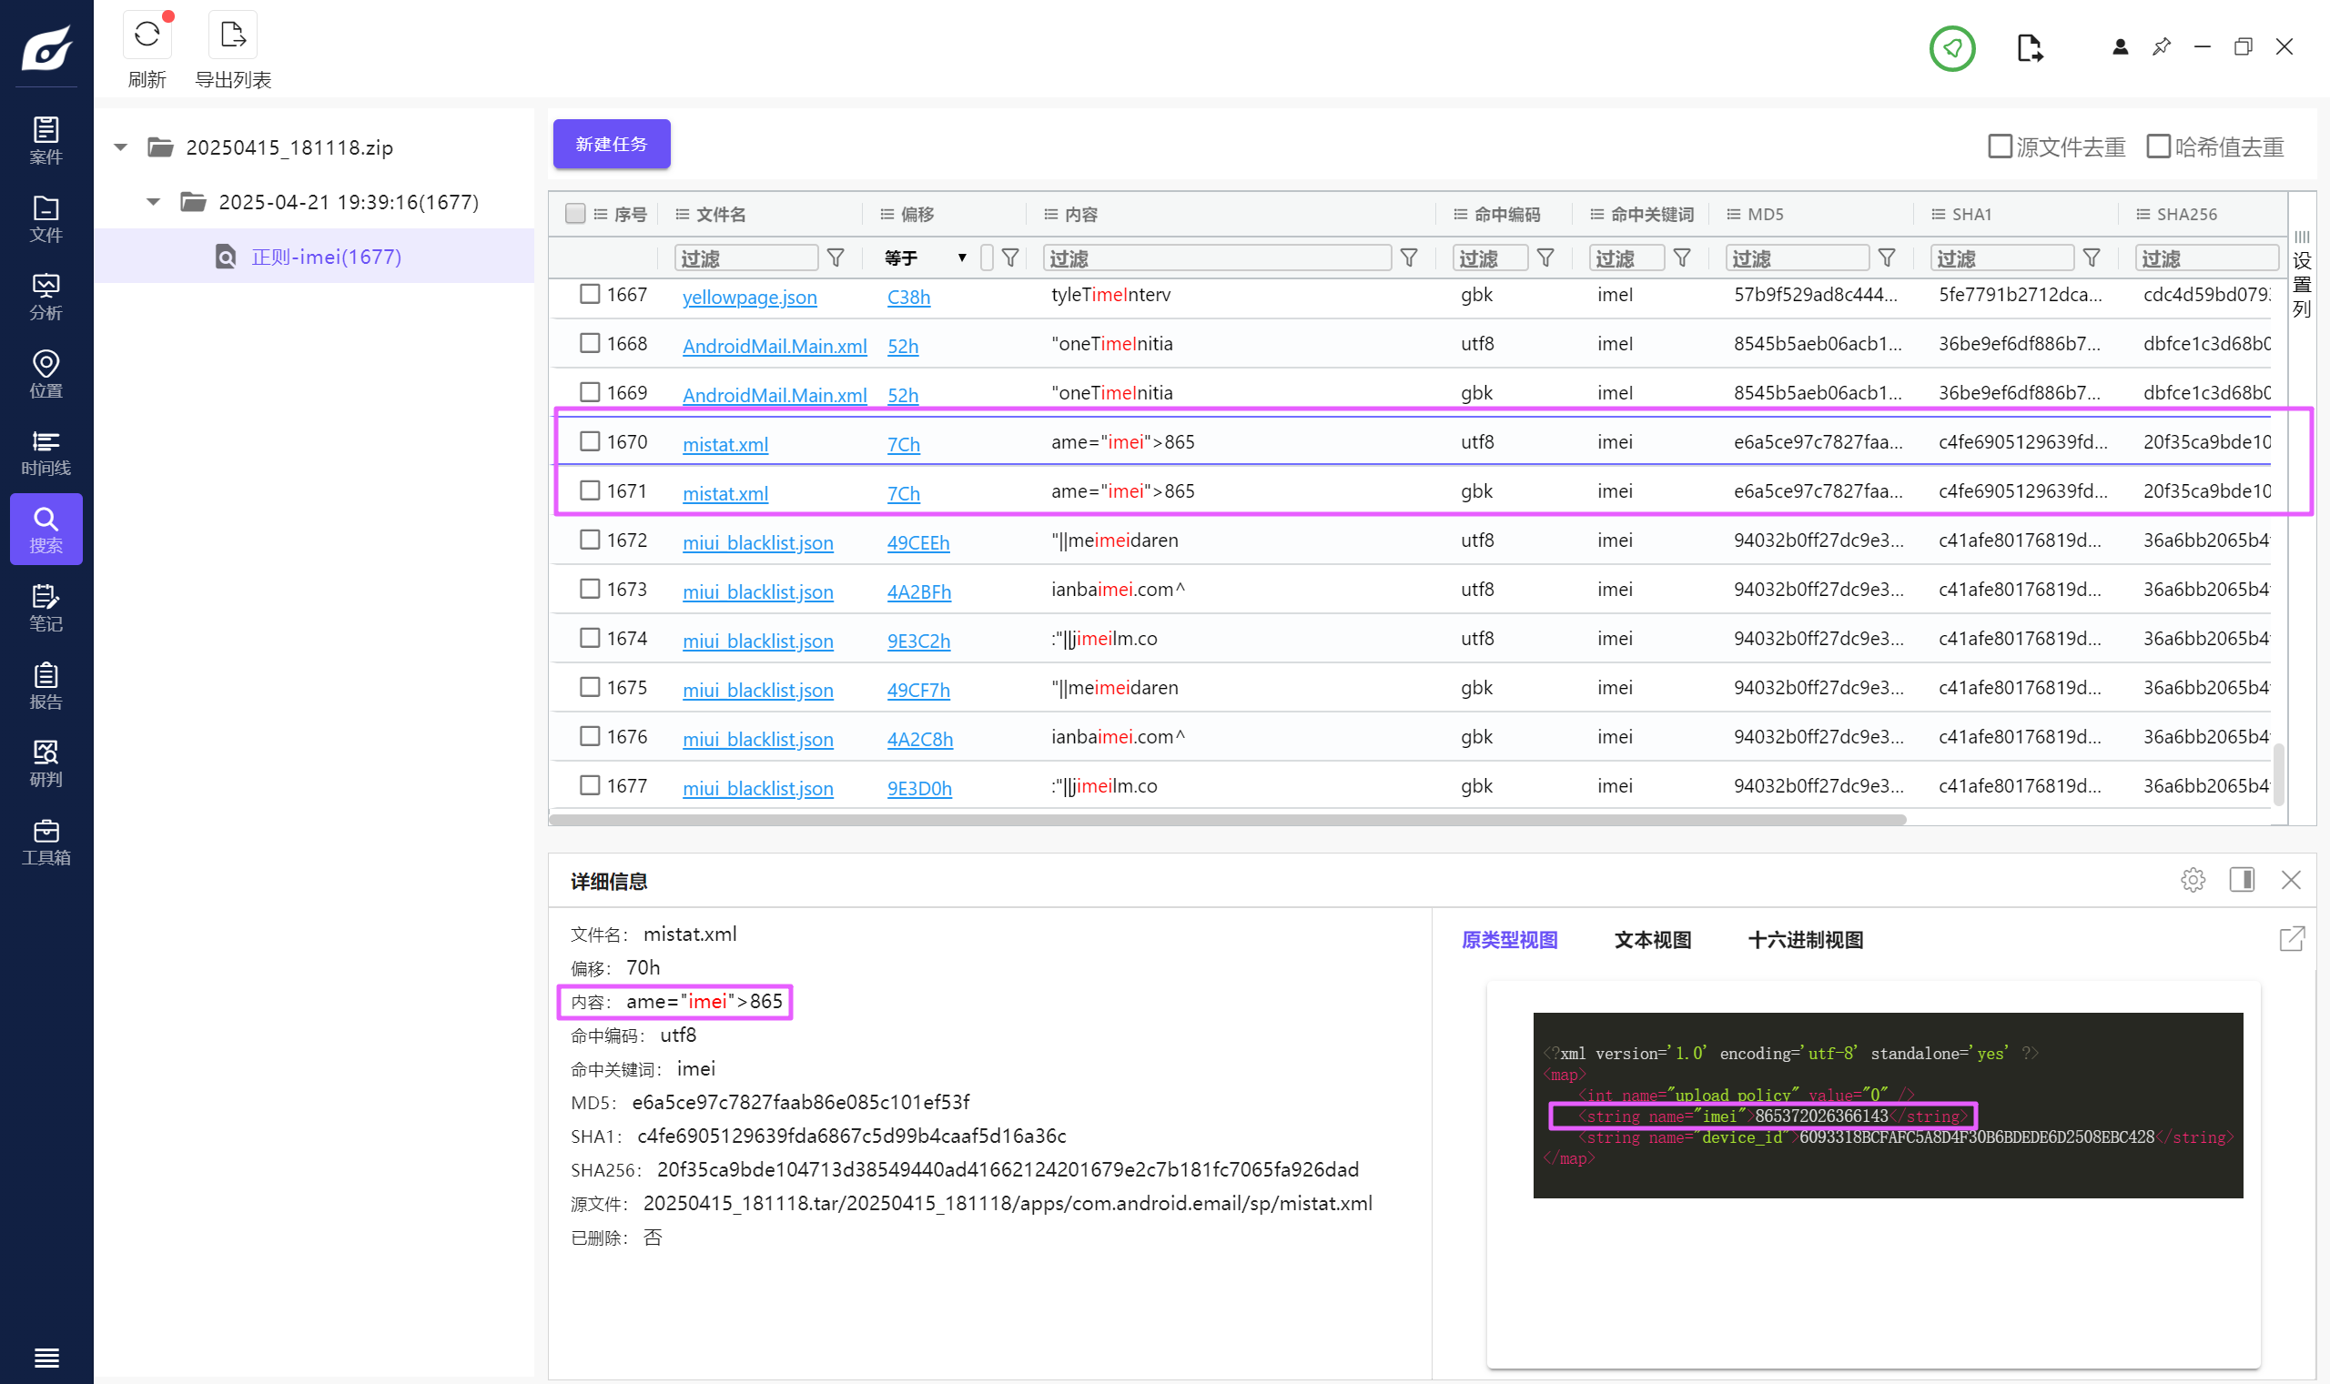Click the filter funnel icon for 内容 column

[x=1408, y=258]
